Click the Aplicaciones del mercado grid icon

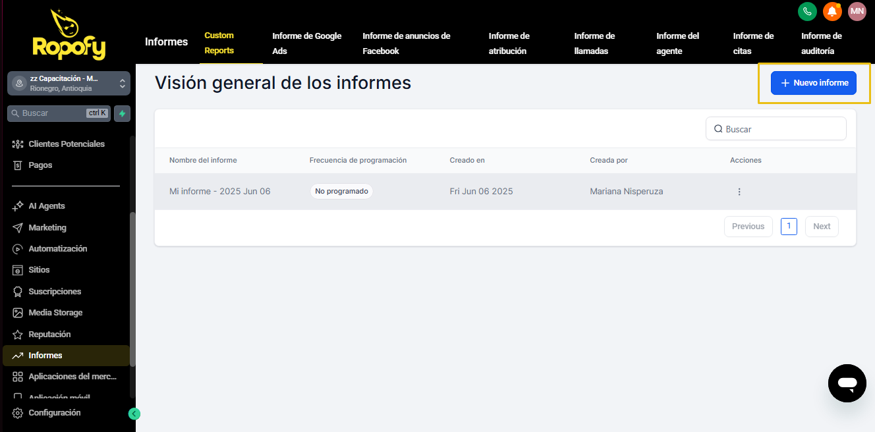pos(18,377)
